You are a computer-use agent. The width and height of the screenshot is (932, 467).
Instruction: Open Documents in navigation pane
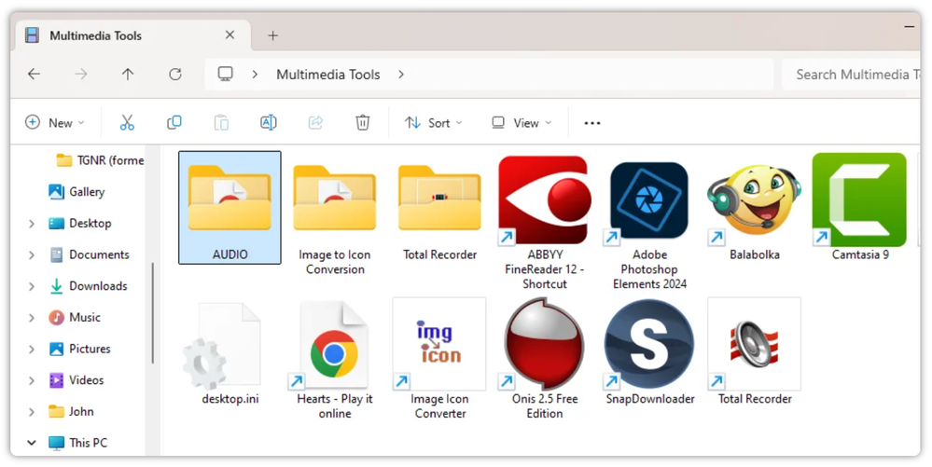[x=90, y=254]
